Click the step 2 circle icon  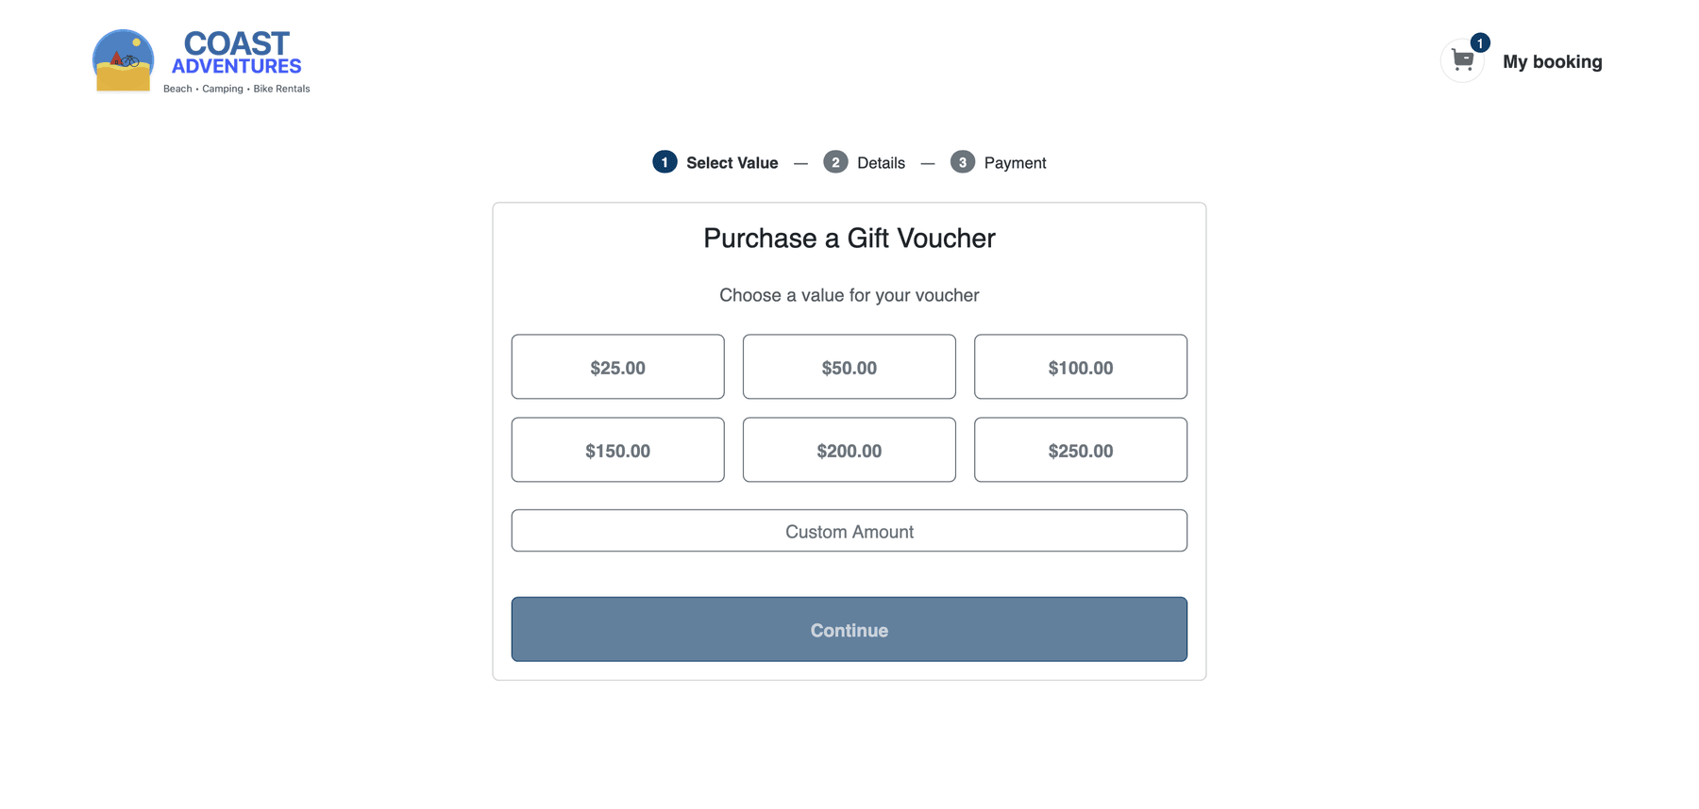(835, 162)
